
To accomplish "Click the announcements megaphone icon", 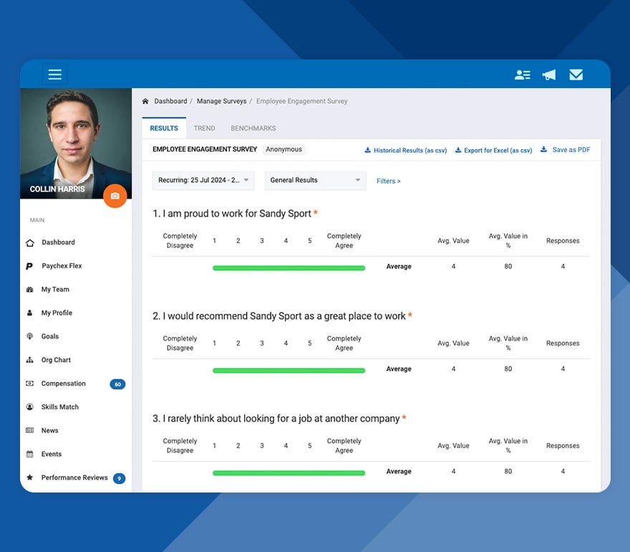I will coord(549,75).
